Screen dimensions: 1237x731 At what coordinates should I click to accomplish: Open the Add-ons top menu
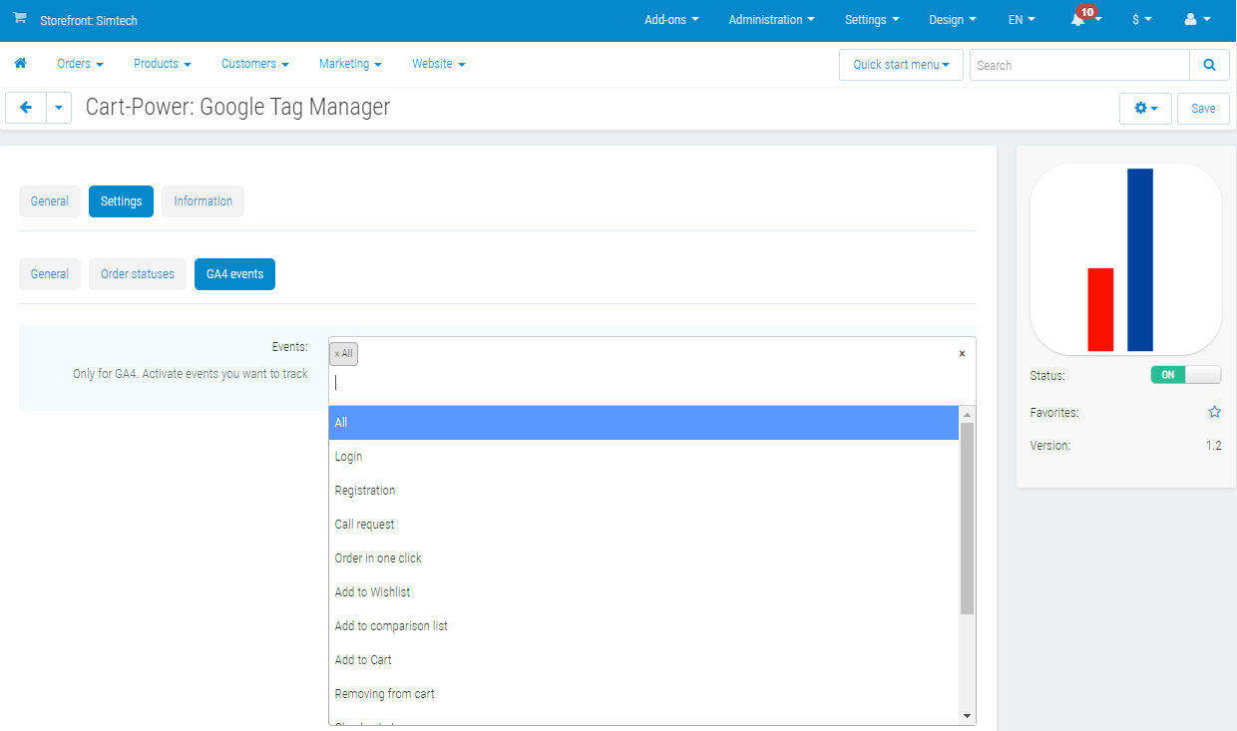[671, 20]
